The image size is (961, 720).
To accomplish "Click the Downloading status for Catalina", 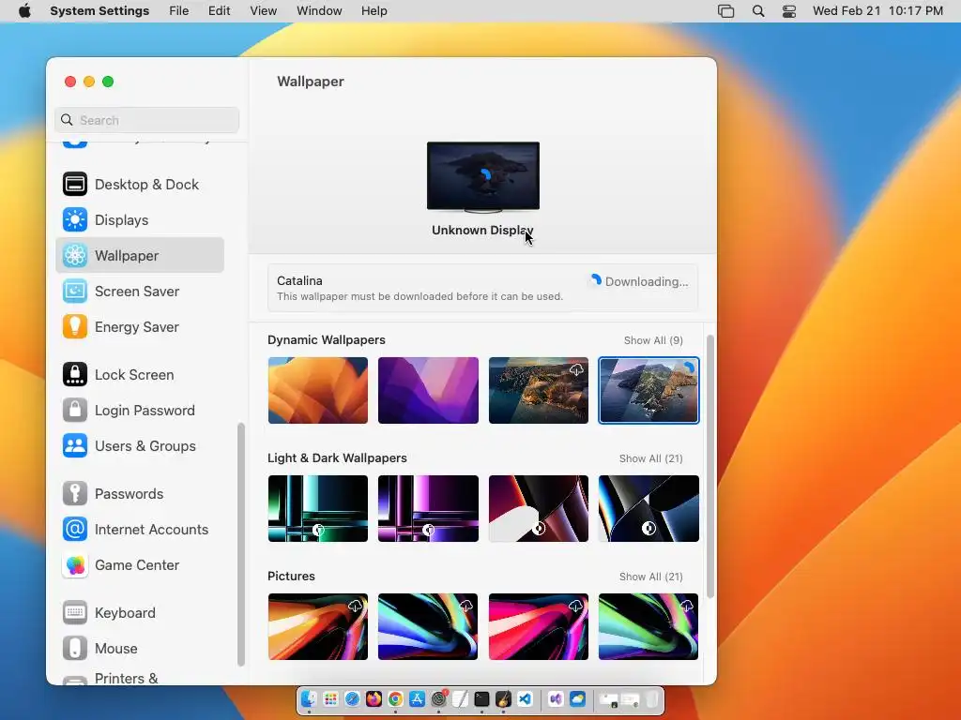I will click(639, 281).
